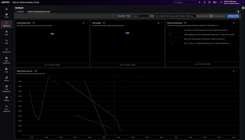Screen dimensions: 245x140
Task: Click PCI_DSS_4.0 legend row
Action: tap(202, 30)
